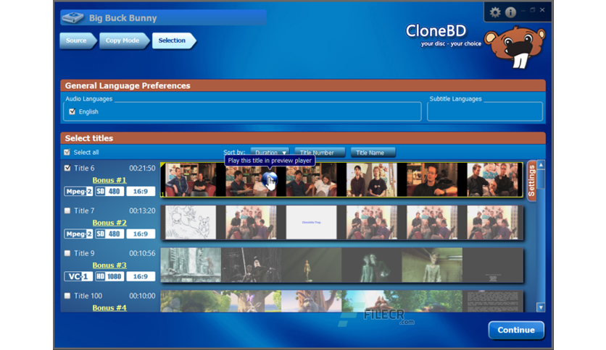Open settings via the gear icon

pyautogui.click(x=495, y=12)
